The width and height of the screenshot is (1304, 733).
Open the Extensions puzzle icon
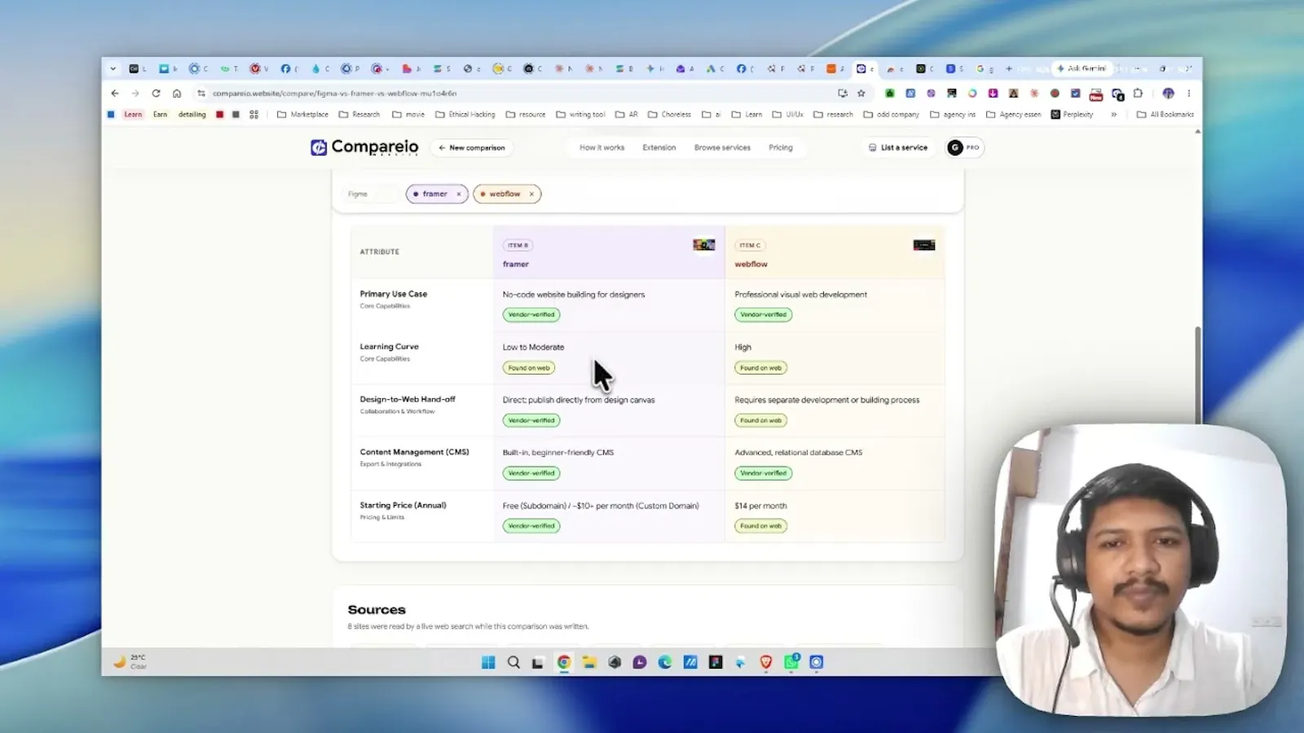tap(1139, 94)
